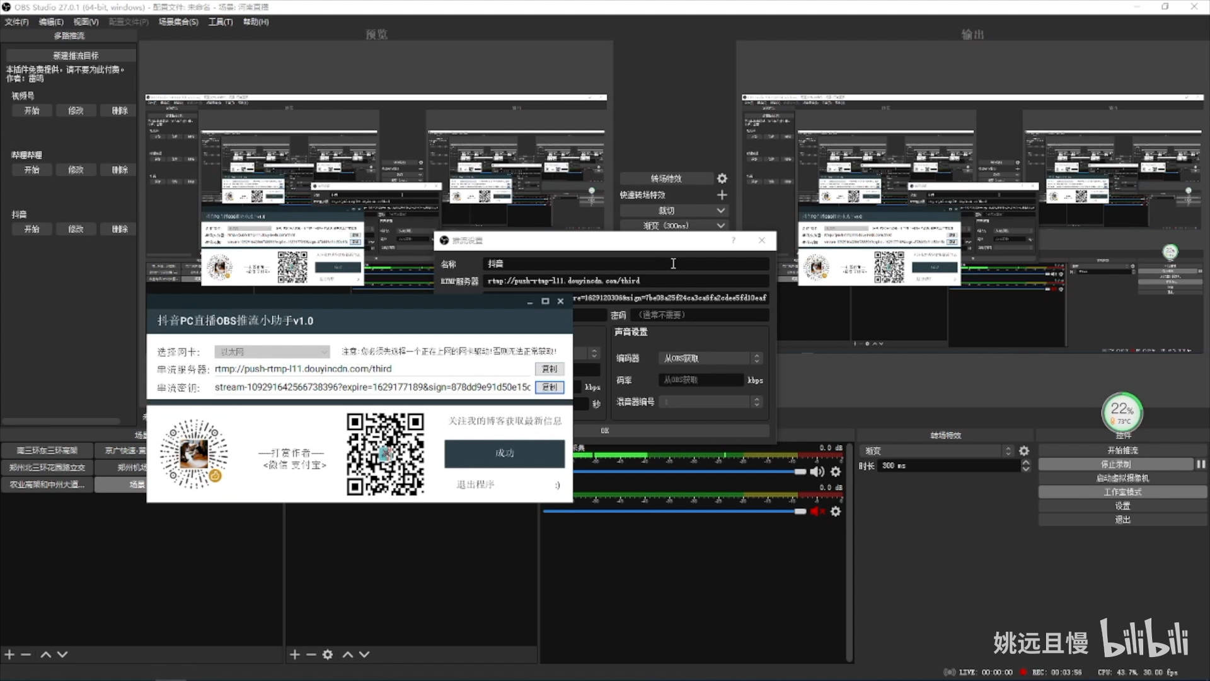Click the pause recording icon

[x=1201, y=464]
